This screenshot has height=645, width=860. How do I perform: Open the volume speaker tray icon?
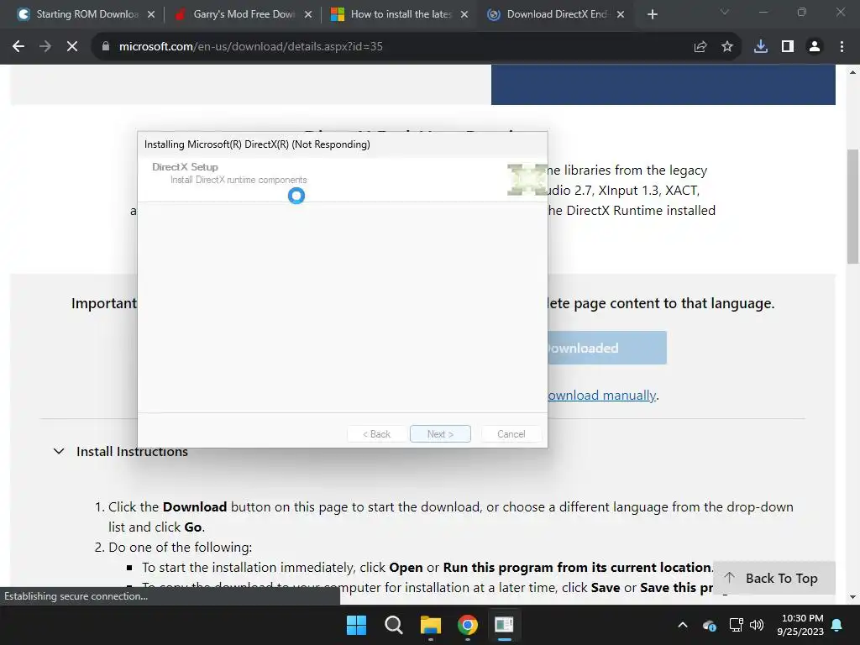point(757,625)
